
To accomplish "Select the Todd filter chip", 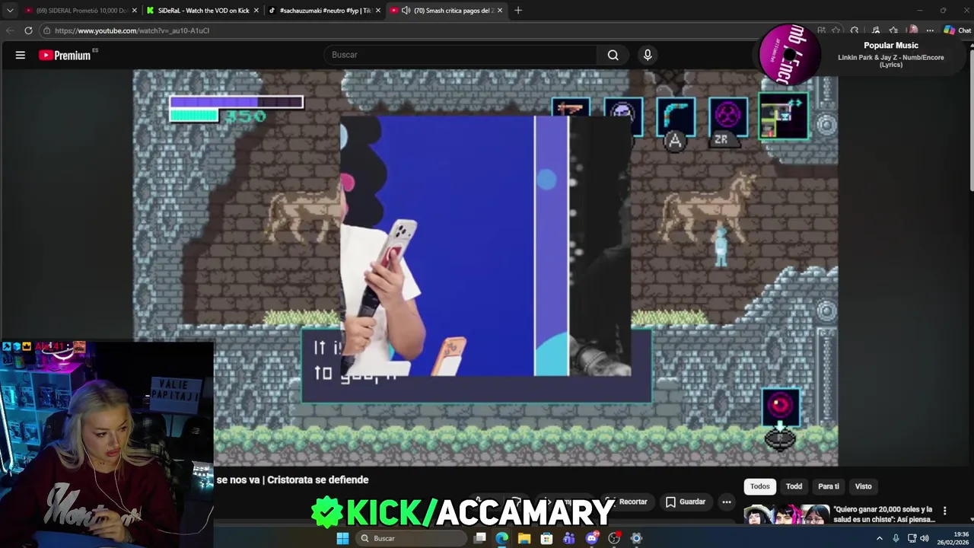I will point(794,486).
